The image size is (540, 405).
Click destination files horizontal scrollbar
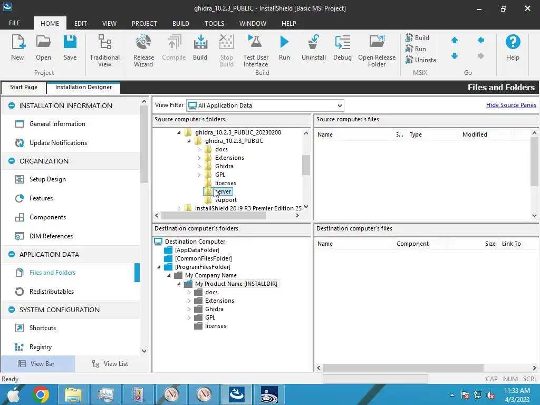click(x=403, y=368)
